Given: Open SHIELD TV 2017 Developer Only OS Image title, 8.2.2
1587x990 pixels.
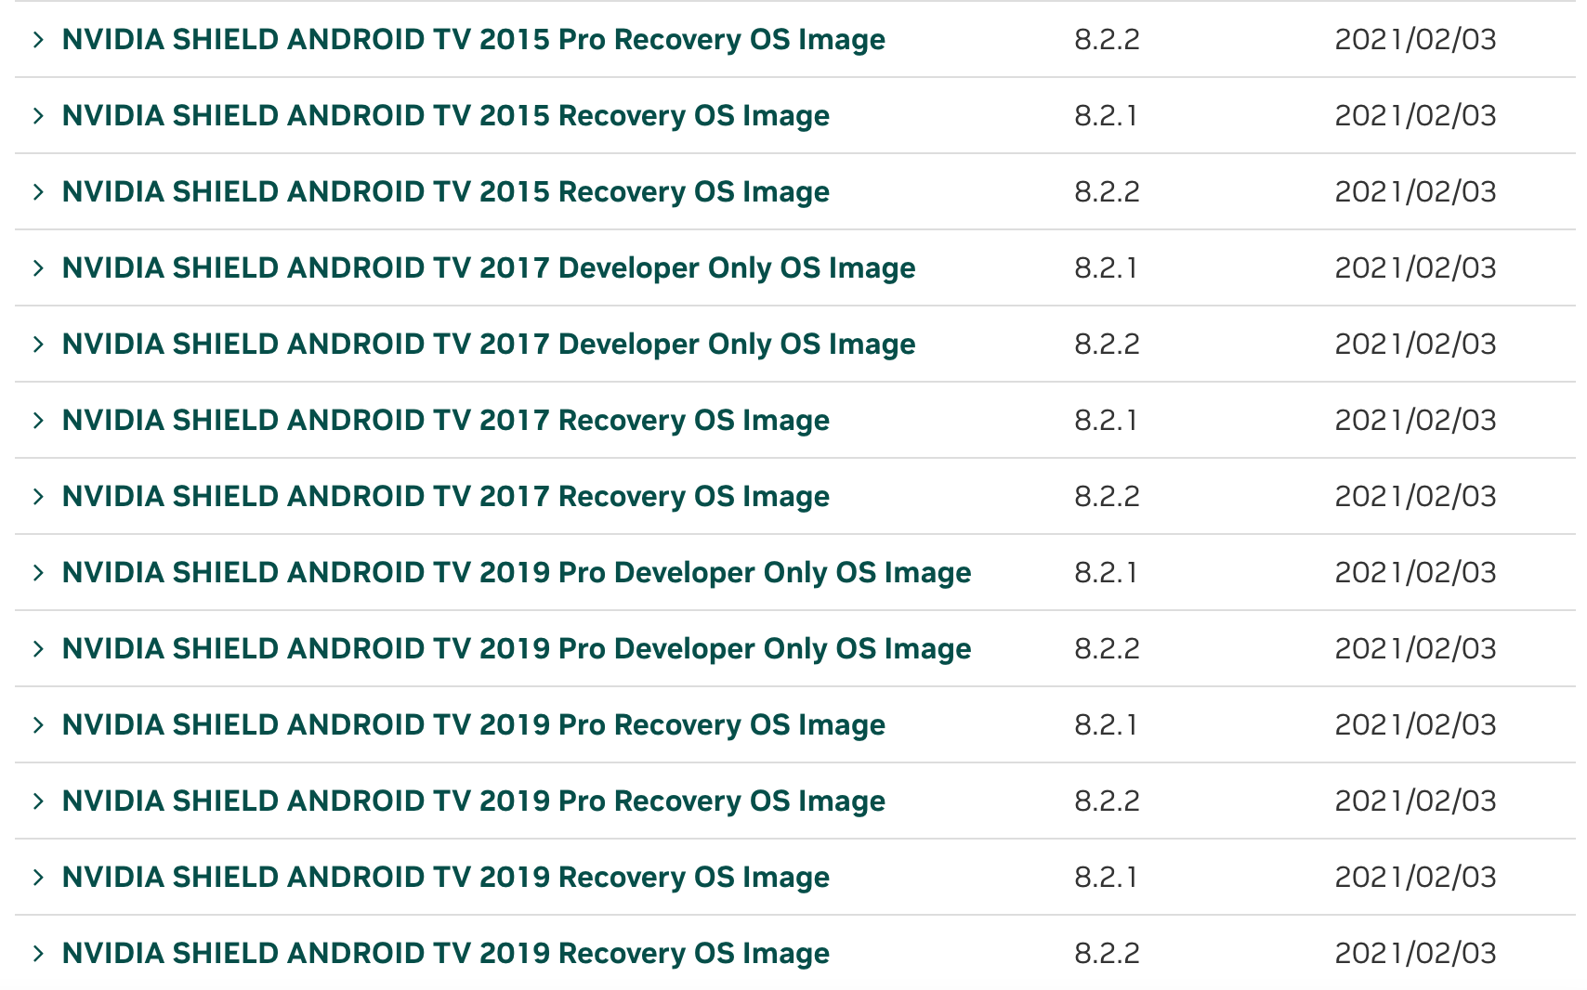Looking at the screenshot, I should coord(489,345).
